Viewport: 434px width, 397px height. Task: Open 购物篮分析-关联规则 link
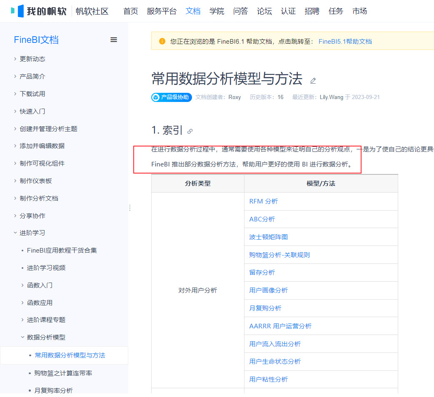tap(279, 255)
